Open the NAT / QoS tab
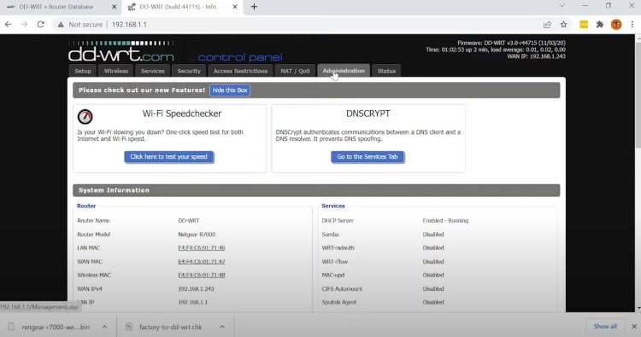This screenshot has height=337, width=641. coord(295,71)
